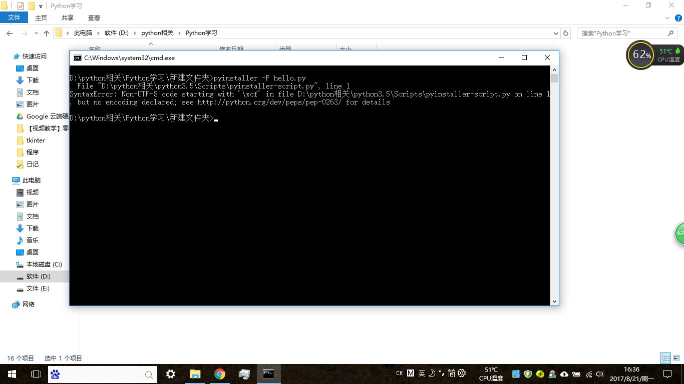The image size is (684, 384).
Task: Click Python学习 in the address breadcrumb
Action: pos(201,33)
